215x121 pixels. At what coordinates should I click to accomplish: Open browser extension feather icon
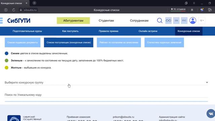pyautogui.click(x=202, y=10)
